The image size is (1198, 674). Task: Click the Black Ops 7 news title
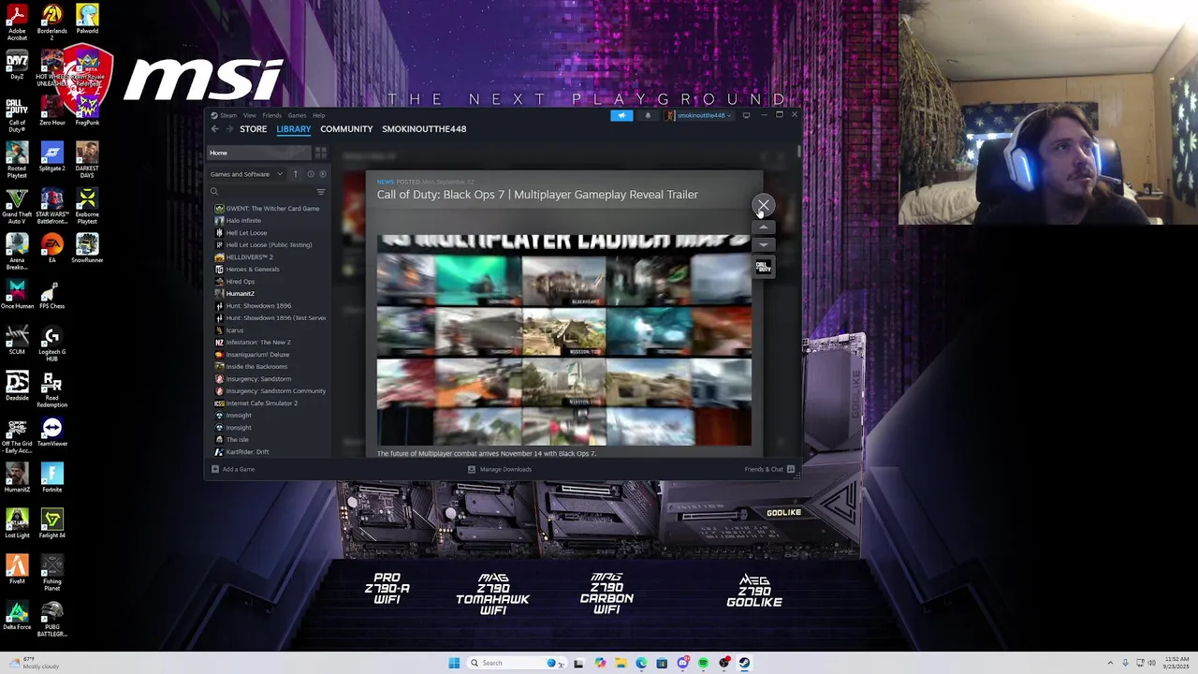point(537,195)
